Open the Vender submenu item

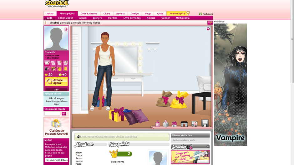coord(165,18)
